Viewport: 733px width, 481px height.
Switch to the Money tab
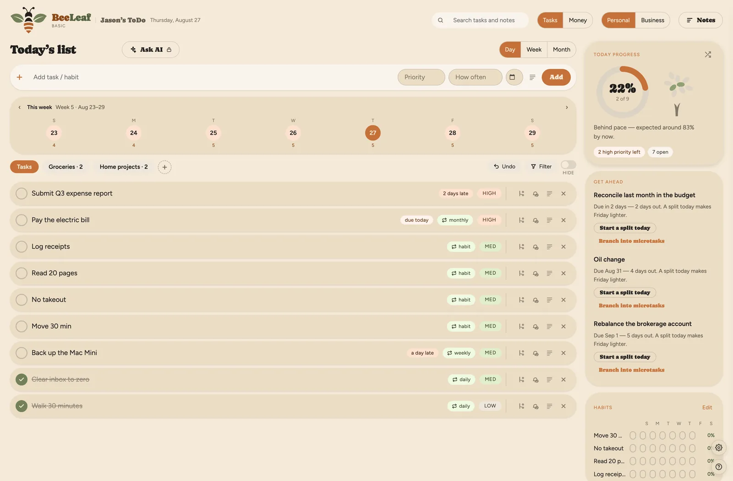pos(578,20)
